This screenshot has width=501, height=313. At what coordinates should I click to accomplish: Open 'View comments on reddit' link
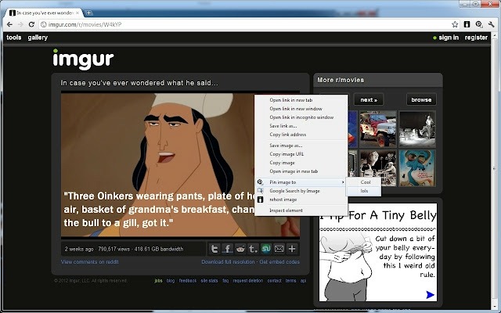(90, 261)
